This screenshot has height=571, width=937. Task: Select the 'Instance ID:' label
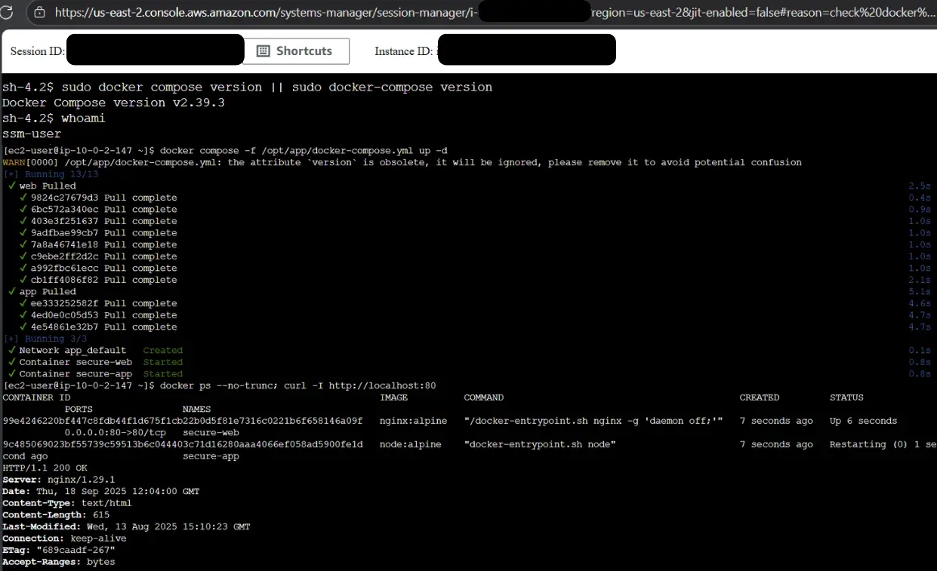click(403, 50)
